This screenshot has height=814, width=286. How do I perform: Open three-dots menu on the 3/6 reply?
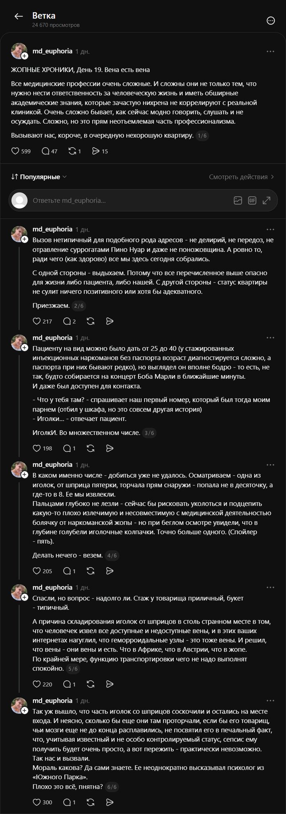[270, 338]
